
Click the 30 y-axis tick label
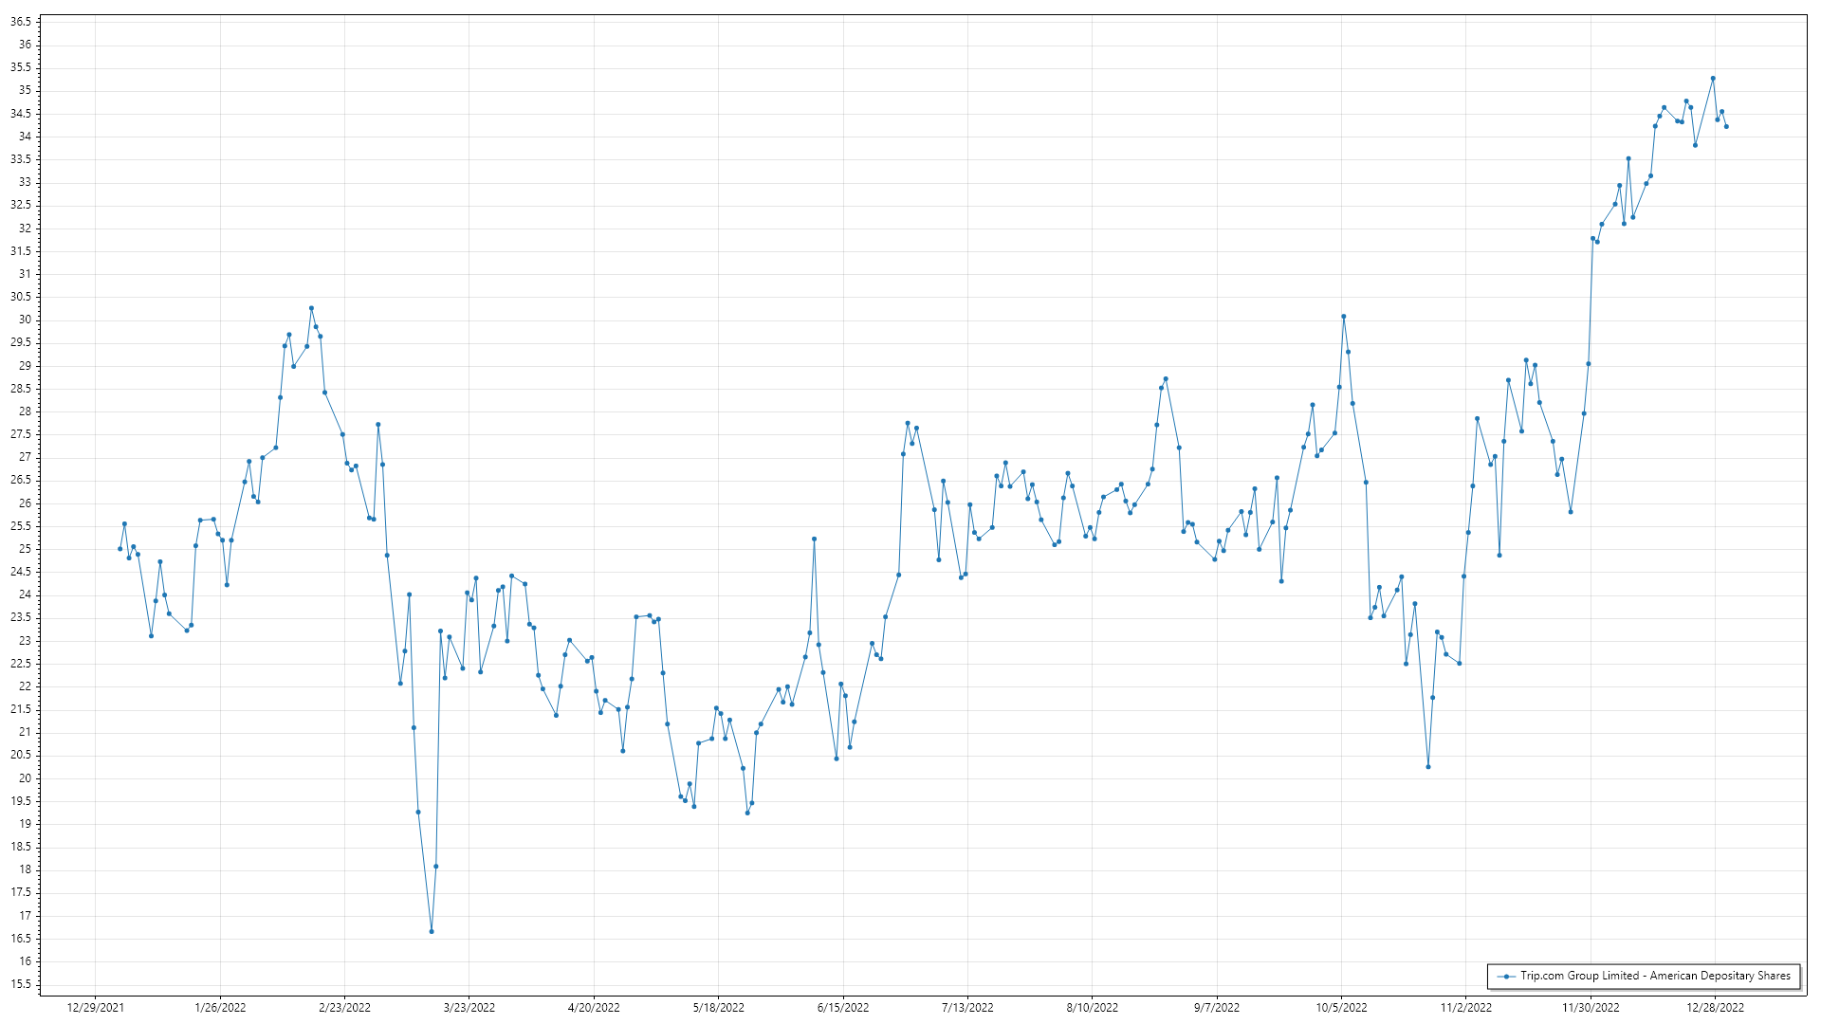pos(25,320)
